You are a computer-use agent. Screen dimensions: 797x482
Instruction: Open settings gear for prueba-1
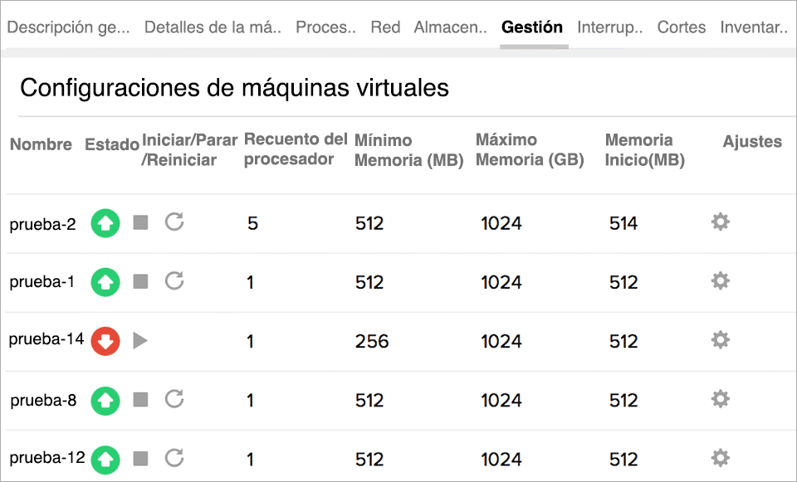[721, 281]
